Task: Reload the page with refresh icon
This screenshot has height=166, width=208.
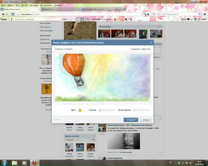Action: 154,14
